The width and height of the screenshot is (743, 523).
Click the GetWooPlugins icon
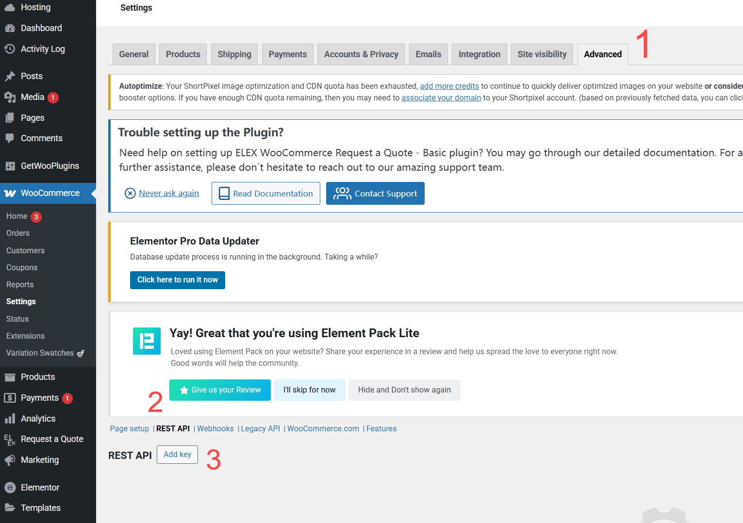(10, 166)
